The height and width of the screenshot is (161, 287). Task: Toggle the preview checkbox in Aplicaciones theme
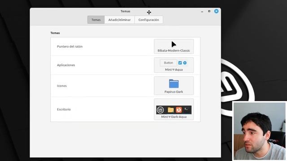pos(180,63)
